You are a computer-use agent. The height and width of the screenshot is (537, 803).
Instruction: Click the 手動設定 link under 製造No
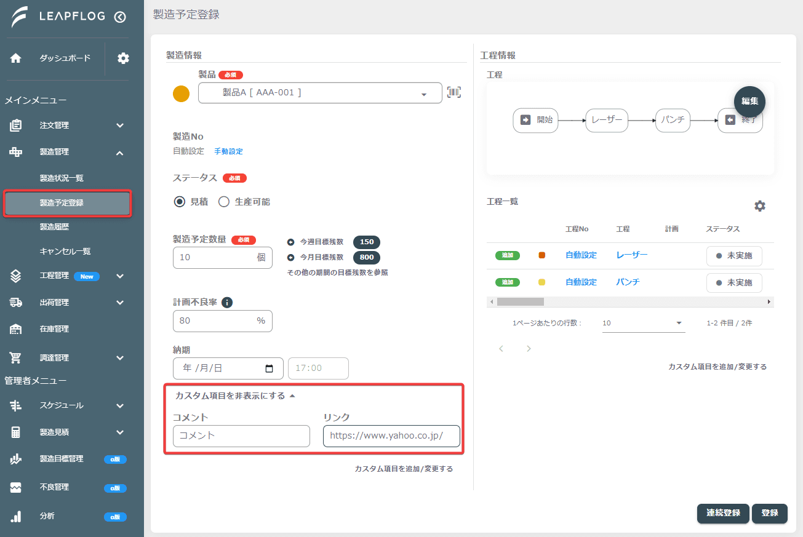pos(228,151)
